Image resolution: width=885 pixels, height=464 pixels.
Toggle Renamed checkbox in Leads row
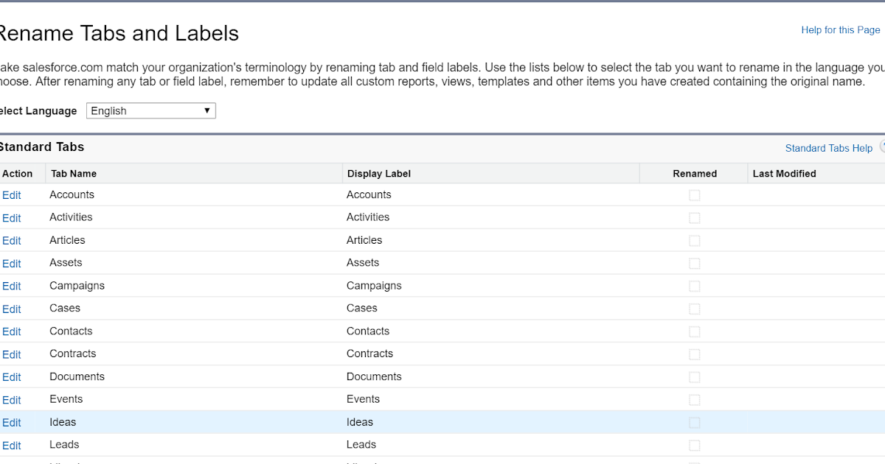click(694, 446)
